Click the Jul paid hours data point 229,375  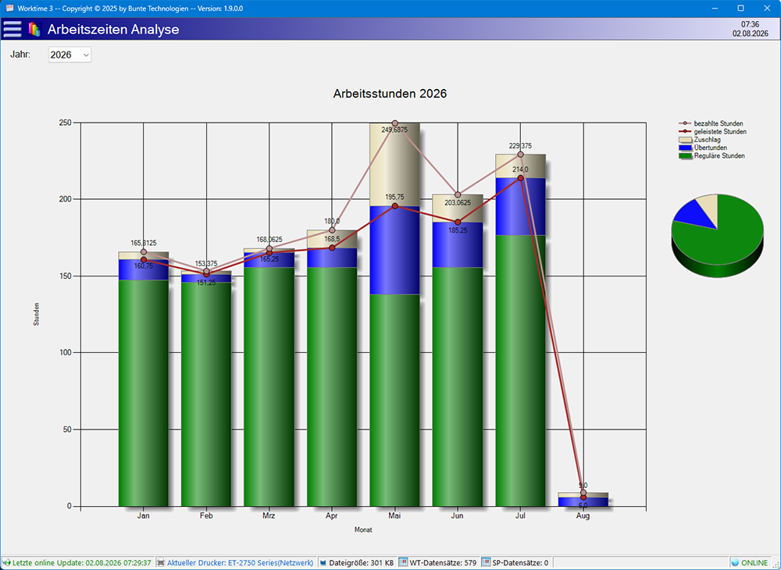pos(520,155)
